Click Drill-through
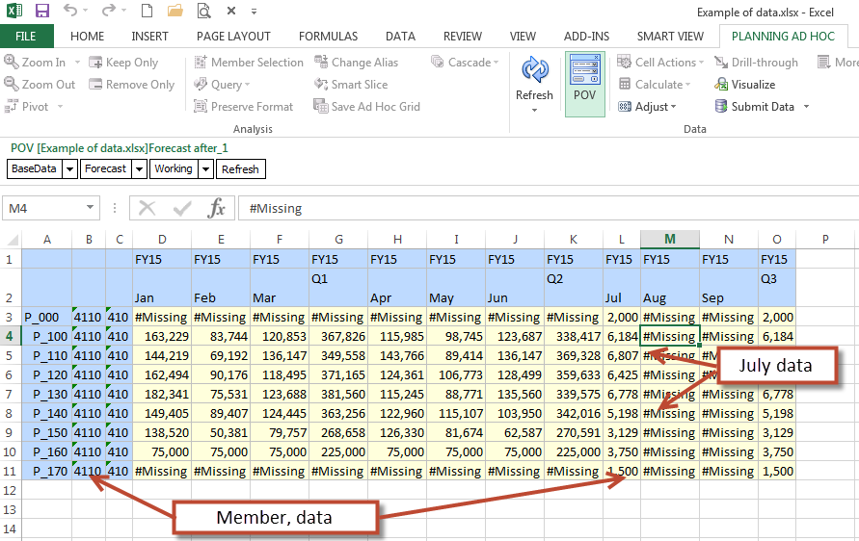859x541 pixels. 757,63
